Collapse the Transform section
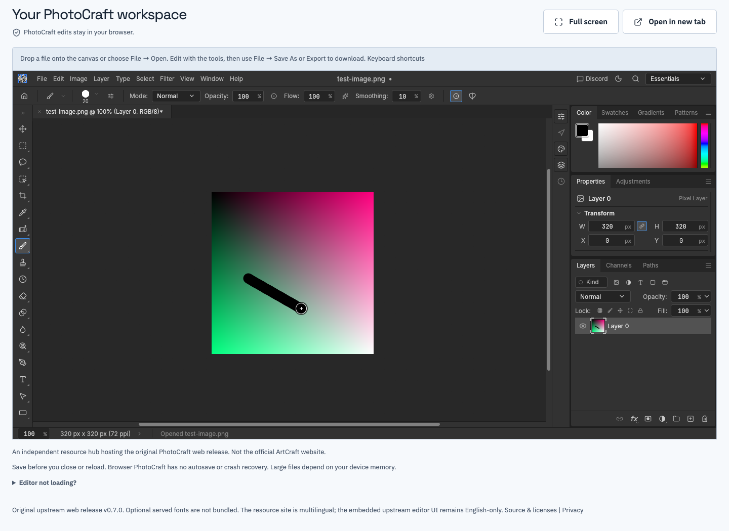 tap(579, 213)
